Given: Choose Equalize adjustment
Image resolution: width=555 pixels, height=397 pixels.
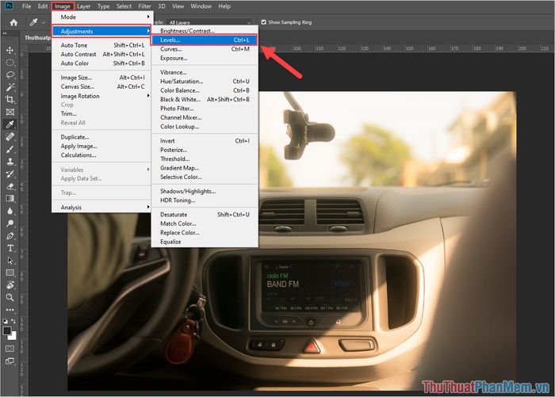Looking at the screenshot, I should 205,242.
